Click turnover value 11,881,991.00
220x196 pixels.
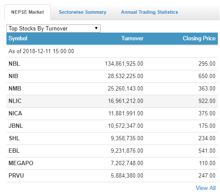coord(126,114)
